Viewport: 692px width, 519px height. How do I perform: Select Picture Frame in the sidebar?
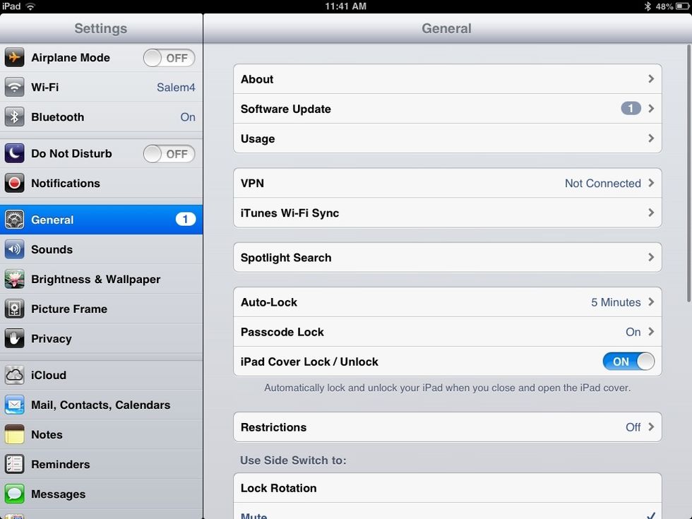pos(101,309)
